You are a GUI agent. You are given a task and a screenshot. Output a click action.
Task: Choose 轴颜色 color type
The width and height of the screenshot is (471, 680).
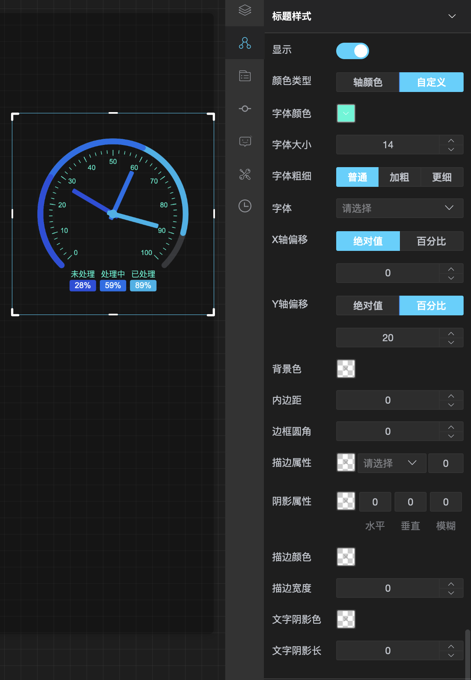[x=368, y=82]
